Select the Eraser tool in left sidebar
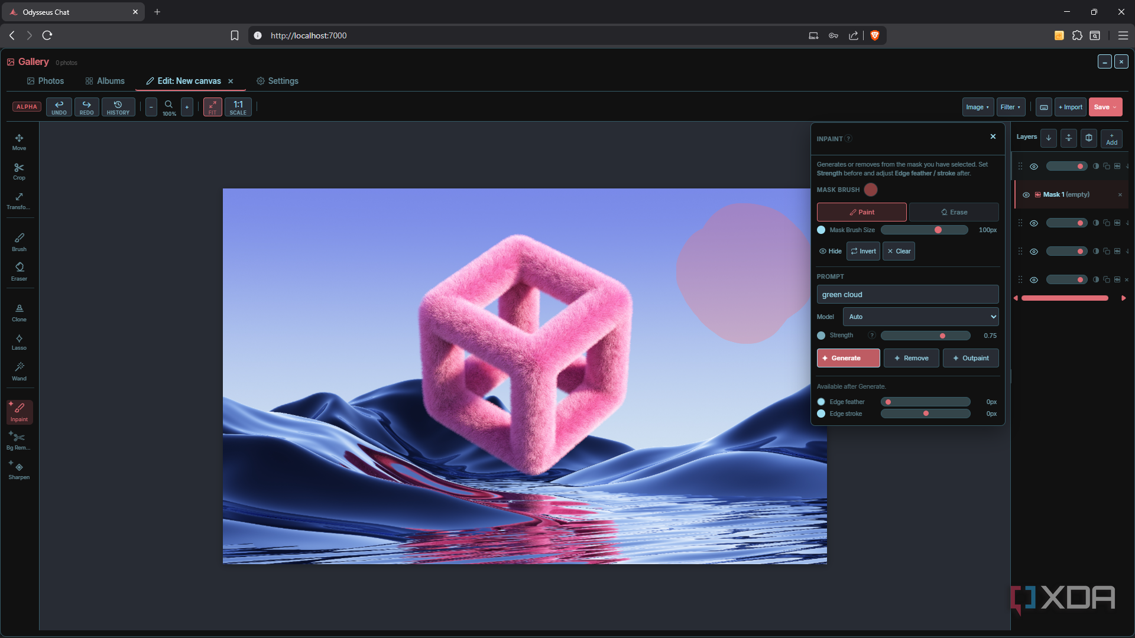1135x638 pixels. (19, 272)
